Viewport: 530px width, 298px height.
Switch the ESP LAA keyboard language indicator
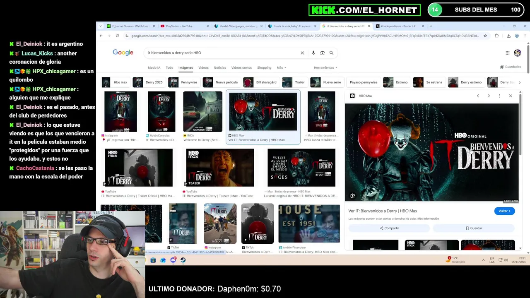tap(492, 260)
